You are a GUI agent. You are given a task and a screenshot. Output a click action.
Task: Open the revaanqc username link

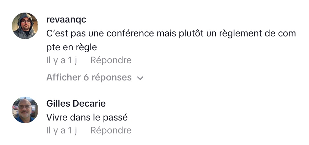[66, 20]
